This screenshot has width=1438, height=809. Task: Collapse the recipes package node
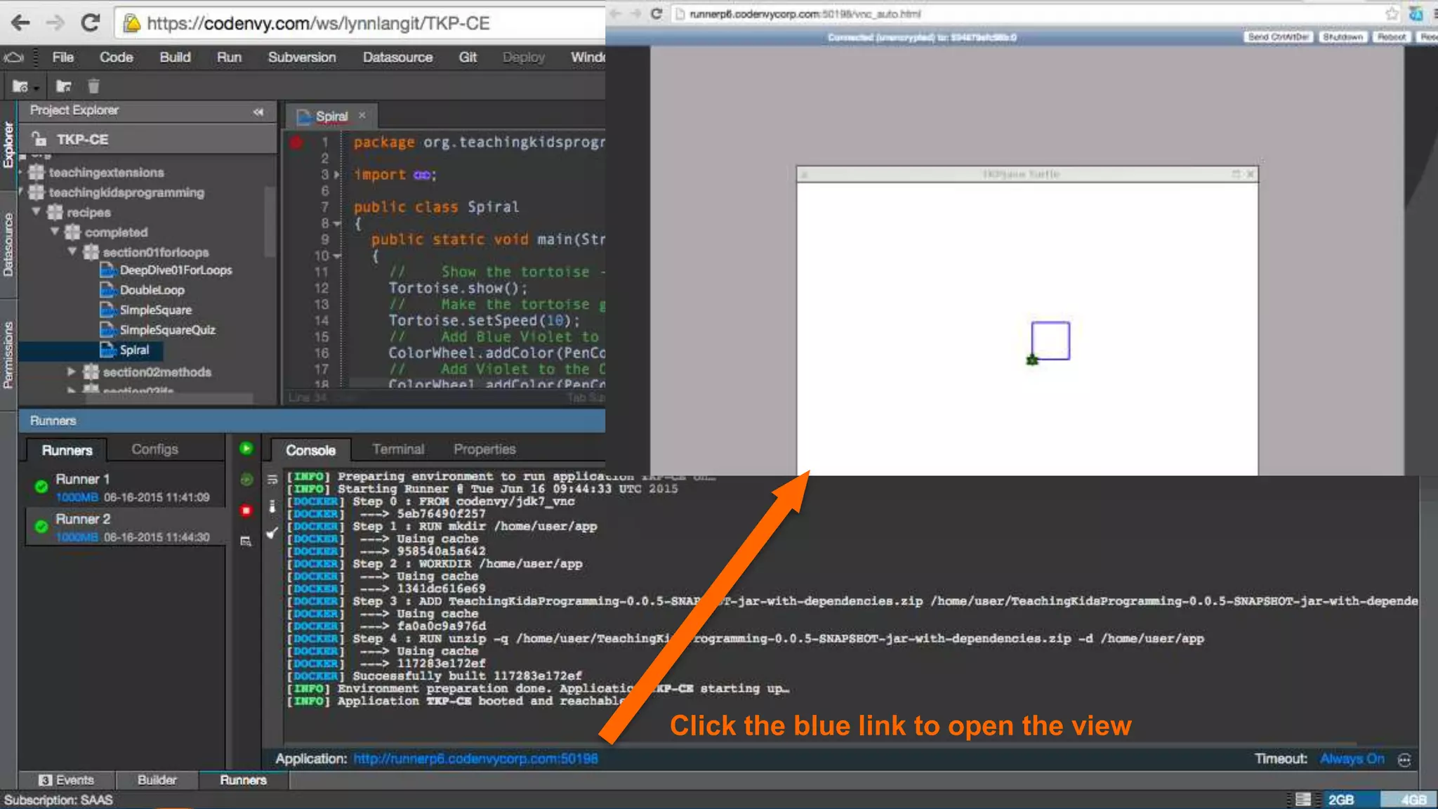(36, 211)
